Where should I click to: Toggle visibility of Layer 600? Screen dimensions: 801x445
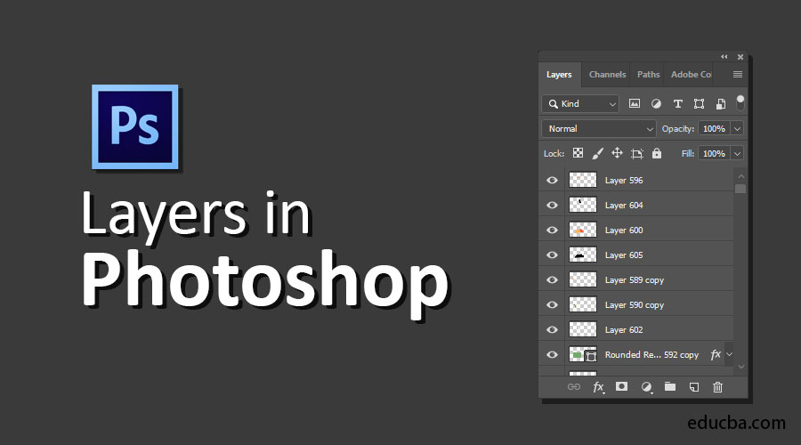[x=552, y=230]
